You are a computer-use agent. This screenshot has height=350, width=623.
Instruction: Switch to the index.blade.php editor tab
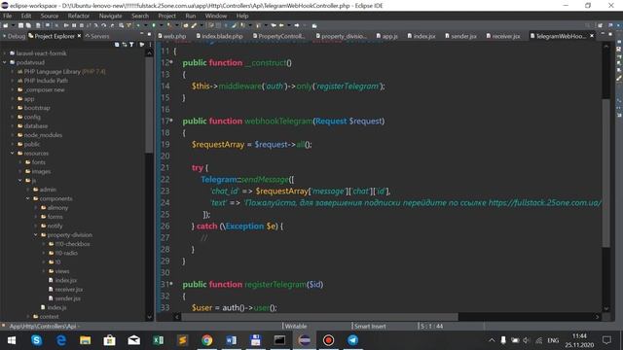point(219,36)
